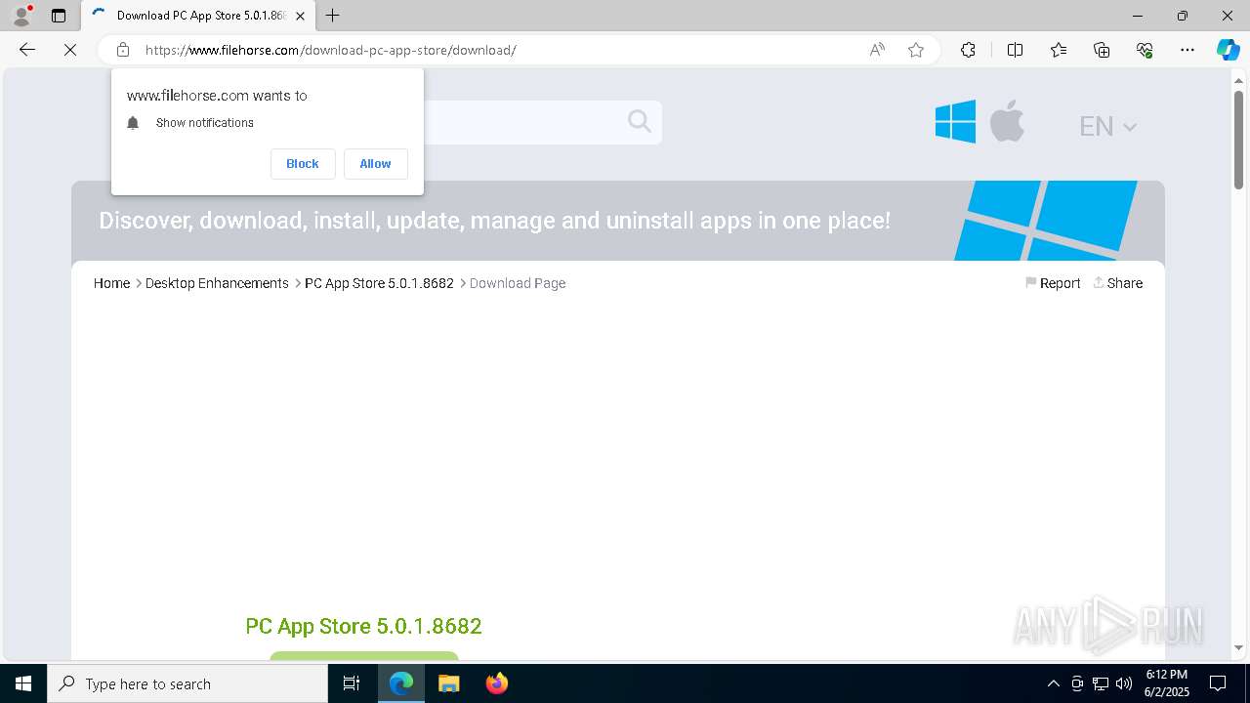Image resolution: width=1250 pixels, height=703 pixels.
Task: Open Browser essentials icon
Action: [x=1145, y=50]
